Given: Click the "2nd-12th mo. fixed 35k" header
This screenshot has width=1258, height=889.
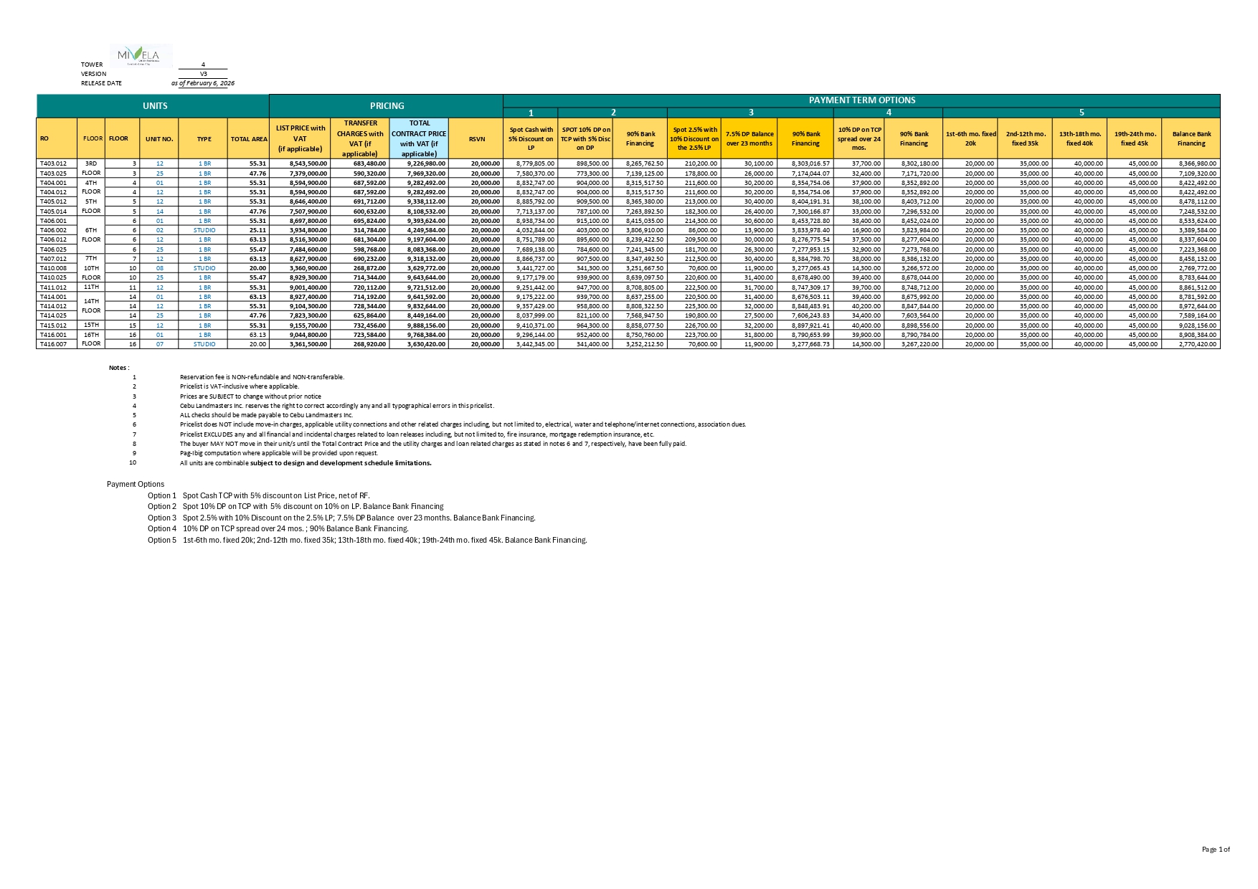Looking at the screenshot, I should coord(1025,138).
